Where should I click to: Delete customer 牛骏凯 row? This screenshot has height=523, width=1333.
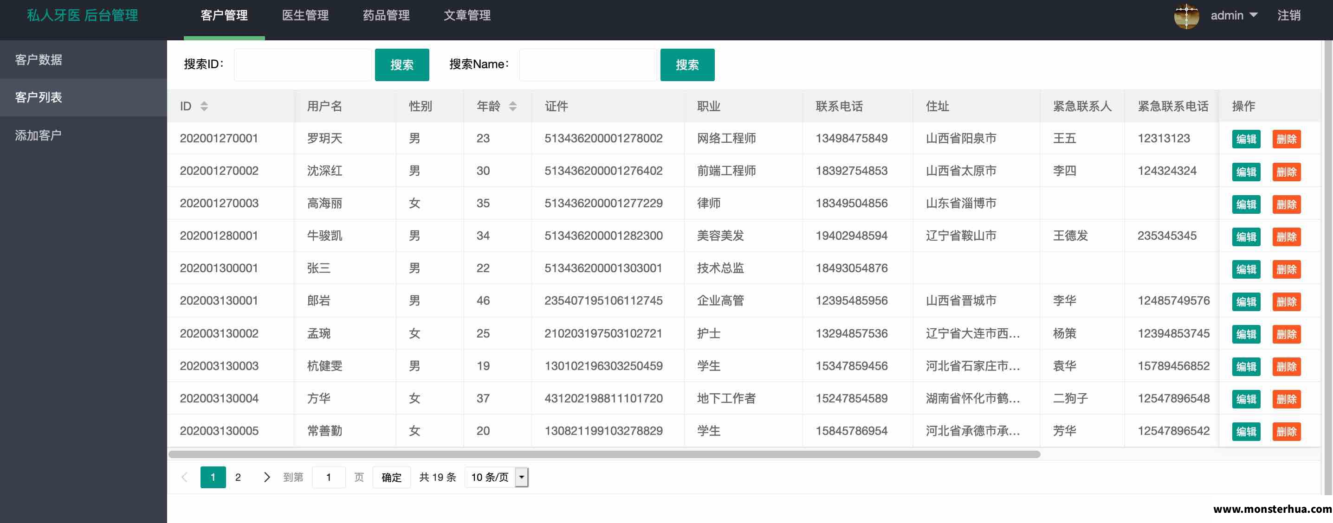tap(1287, 236)
